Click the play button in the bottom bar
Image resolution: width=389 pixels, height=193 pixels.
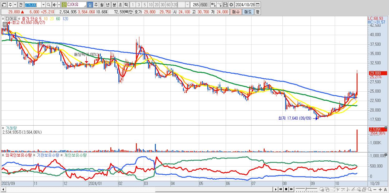pyautogui.click(x=276, y=189)
